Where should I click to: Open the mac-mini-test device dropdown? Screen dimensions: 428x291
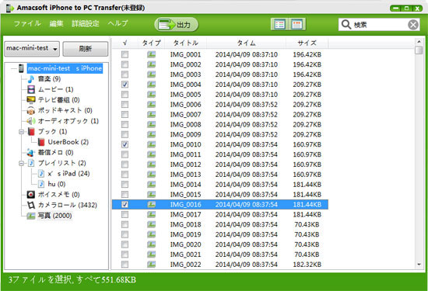[32, 49]
